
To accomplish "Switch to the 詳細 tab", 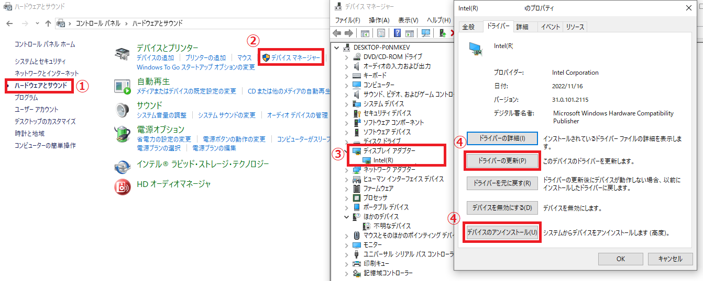I will pyautogui.click(x=522, y=27).
